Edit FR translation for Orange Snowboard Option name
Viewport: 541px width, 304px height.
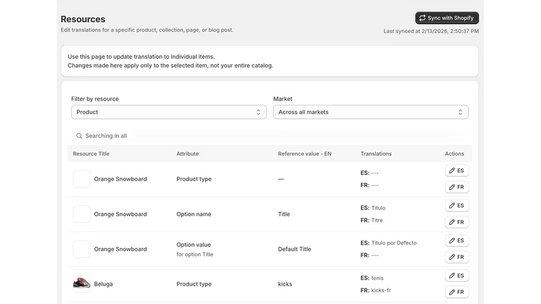coord(457,222)
